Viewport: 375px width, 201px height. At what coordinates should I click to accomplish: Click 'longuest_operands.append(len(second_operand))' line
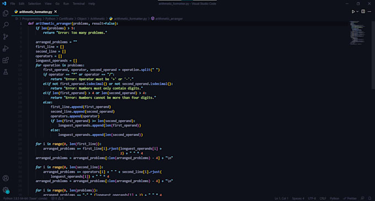(x=100, y=135)
